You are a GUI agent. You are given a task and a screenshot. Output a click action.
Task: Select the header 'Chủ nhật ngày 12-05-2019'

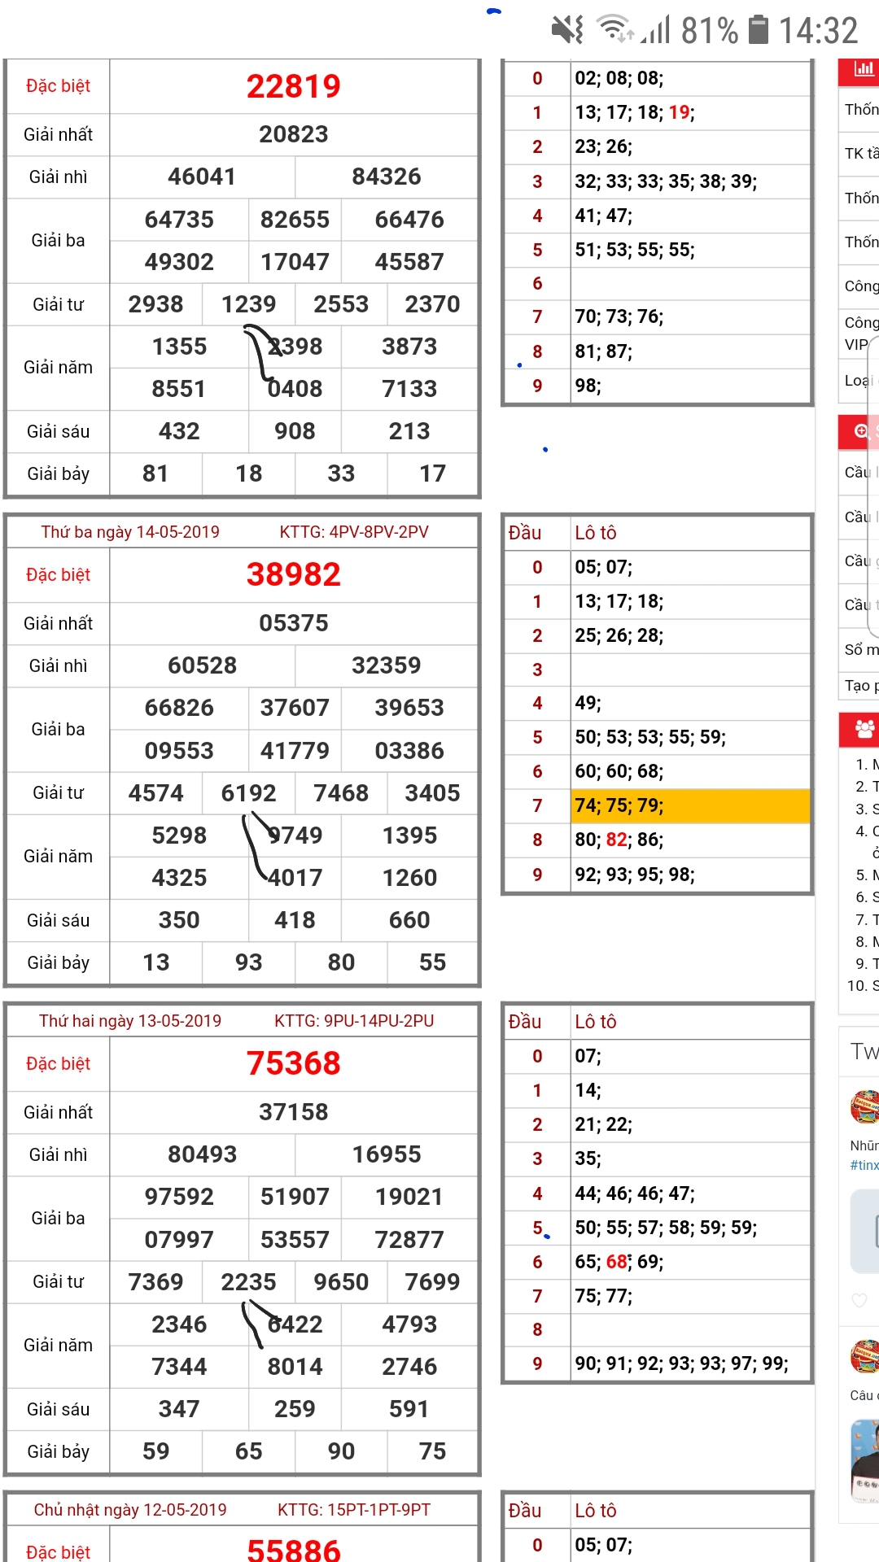coord(130,1510)
